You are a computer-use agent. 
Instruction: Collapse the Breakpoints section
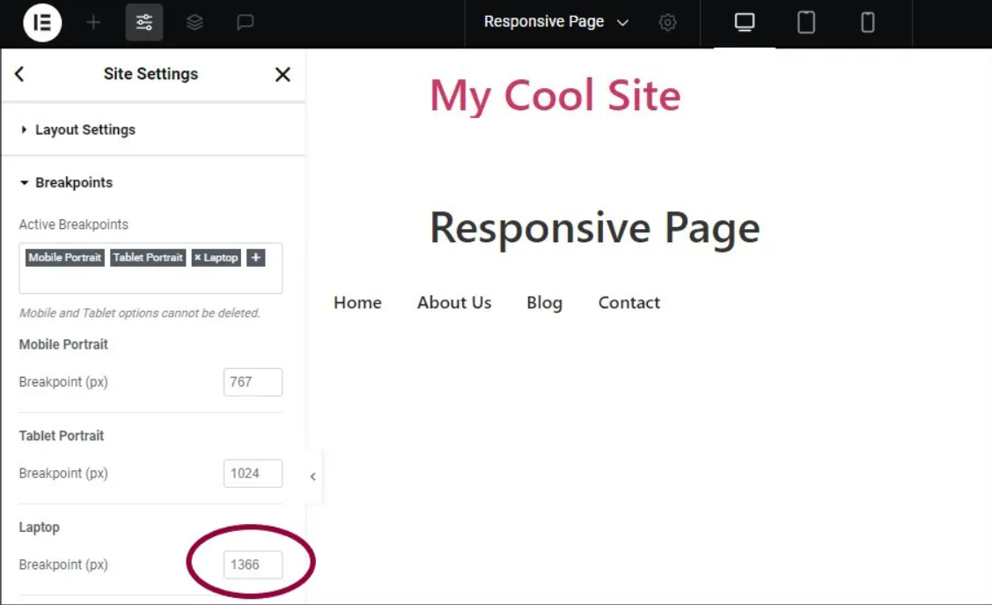point(73,182)
